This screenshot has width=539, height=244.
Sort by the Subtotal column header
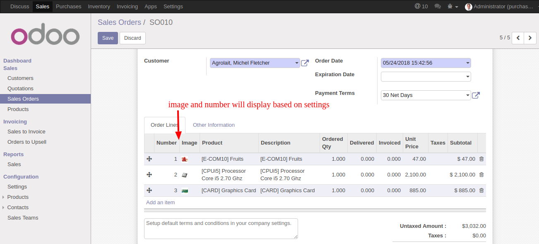(x=462, y=143)
